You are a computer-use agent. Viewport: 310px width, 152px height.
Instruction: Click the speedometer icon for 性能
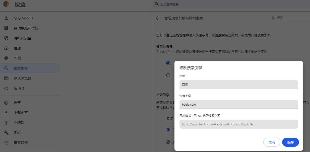(7, 48)
